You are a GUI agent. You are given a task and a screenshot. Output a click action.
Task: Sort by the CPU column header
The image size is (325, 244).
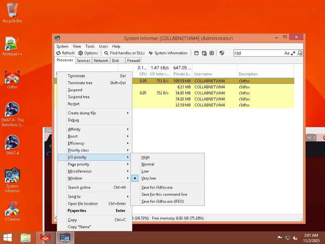141,71
